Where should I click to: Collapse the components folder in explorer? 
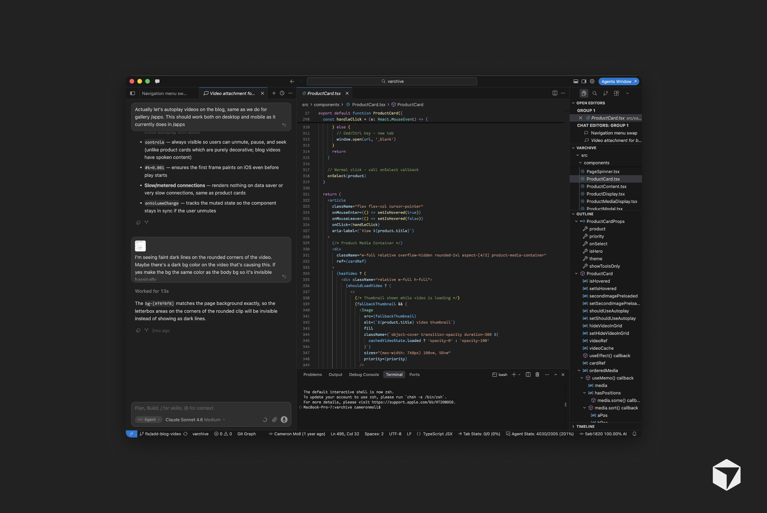580,163
